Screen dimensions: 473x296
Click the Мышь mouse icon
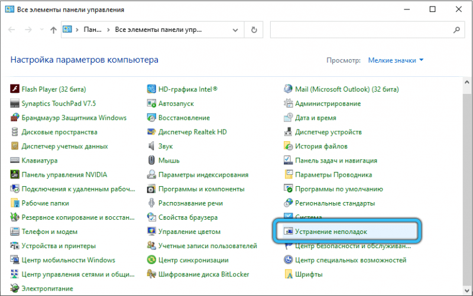tap(151, 160)
